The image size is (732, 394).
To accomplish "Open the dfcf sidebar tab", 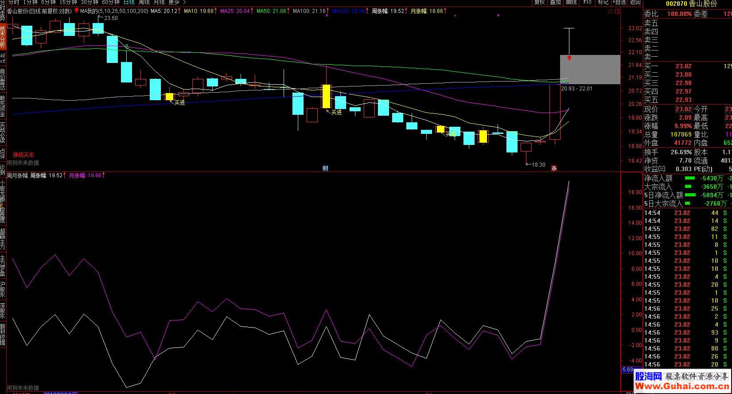I will (x=3, y=58).
